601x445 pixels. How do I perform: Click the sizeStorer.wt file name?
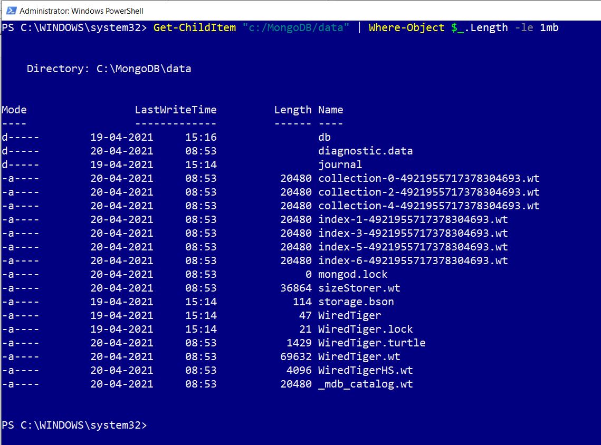coord(359,288)
